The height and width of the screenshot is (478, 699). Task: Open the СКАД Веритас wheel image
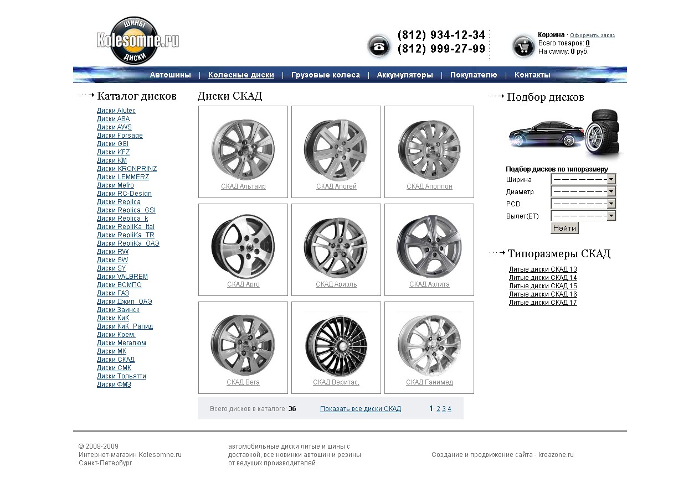click(x=336, y=344)
